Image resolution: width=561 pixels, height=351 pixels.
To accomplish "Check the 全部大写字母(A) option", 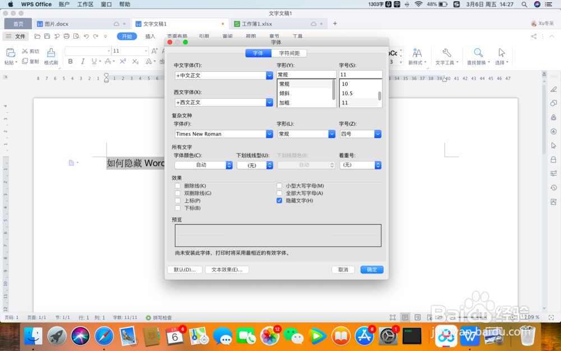I will pyautogui.click(x=279, y=193).
